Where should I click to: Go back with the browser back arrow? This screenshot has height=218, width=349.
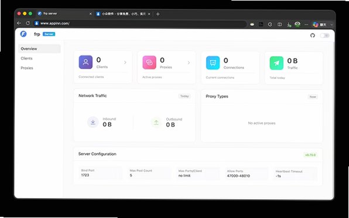19,23
